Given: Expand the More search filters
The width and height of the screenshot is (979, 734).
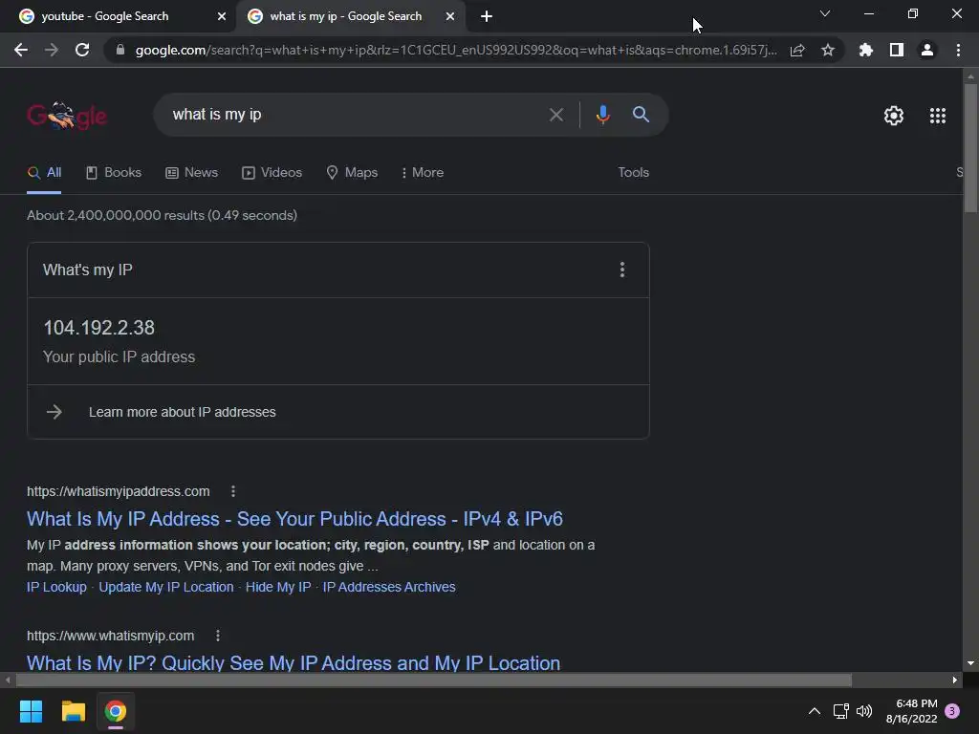Looking at the screenshot, I should click(423, 172).
